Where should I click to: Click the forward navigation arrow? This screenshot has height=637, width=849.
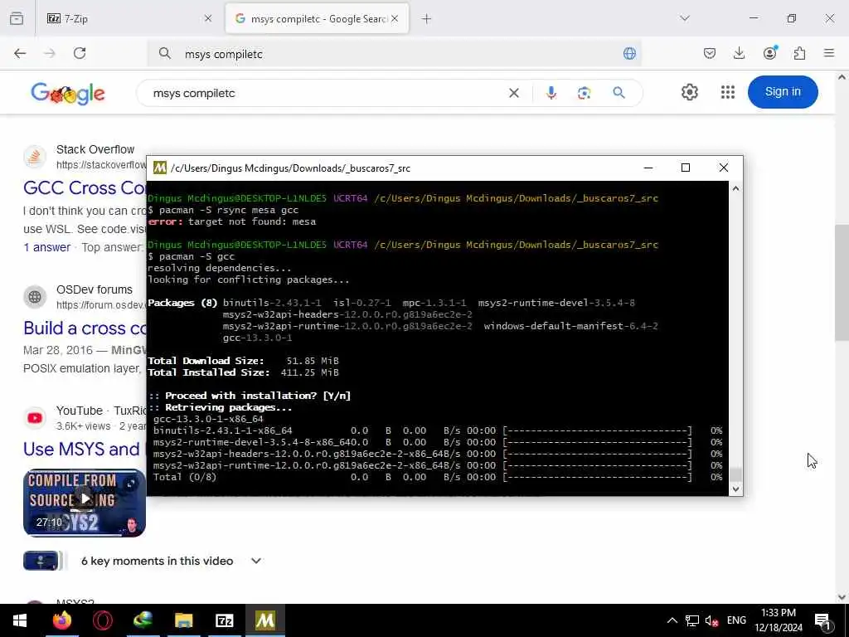click(49, 53)
